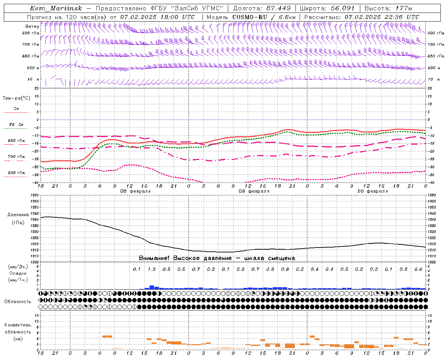Click the 850 гПа temperature legend entry
The image size is (446, 356).
16,141
